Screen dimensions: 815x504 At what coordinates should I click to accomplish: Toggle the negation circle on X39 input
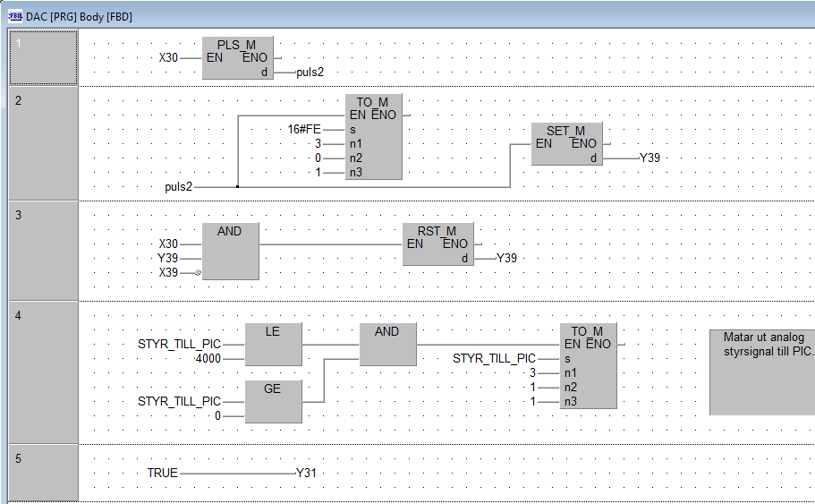[198, 272]
